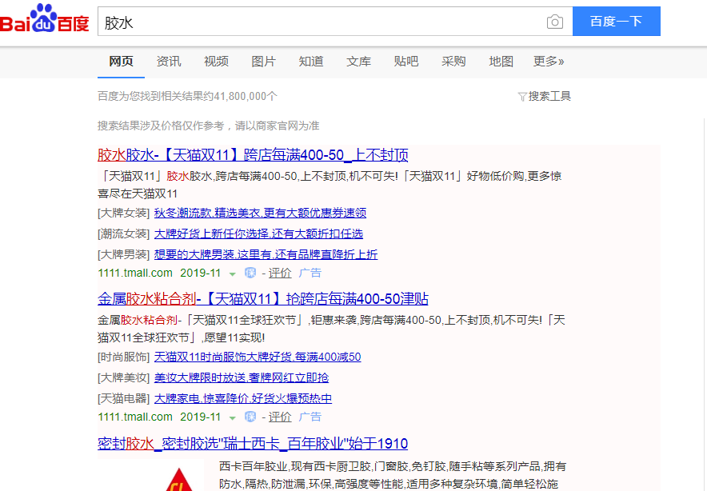Viewport: 707px width, 491px height.
Task: Open the 胶水胶水-【天猫双11】 result title
Action: click(253, 155)
